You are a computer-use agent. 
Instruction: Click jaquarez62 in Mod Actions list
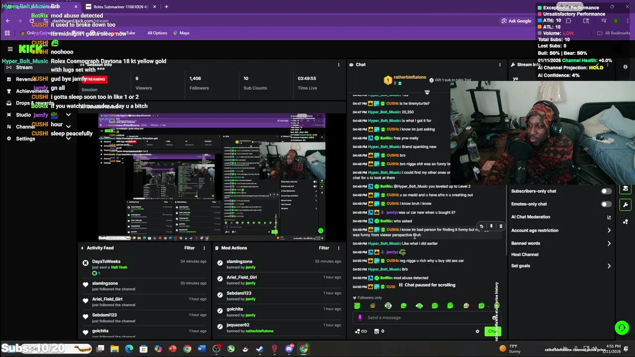pos(238,325)
